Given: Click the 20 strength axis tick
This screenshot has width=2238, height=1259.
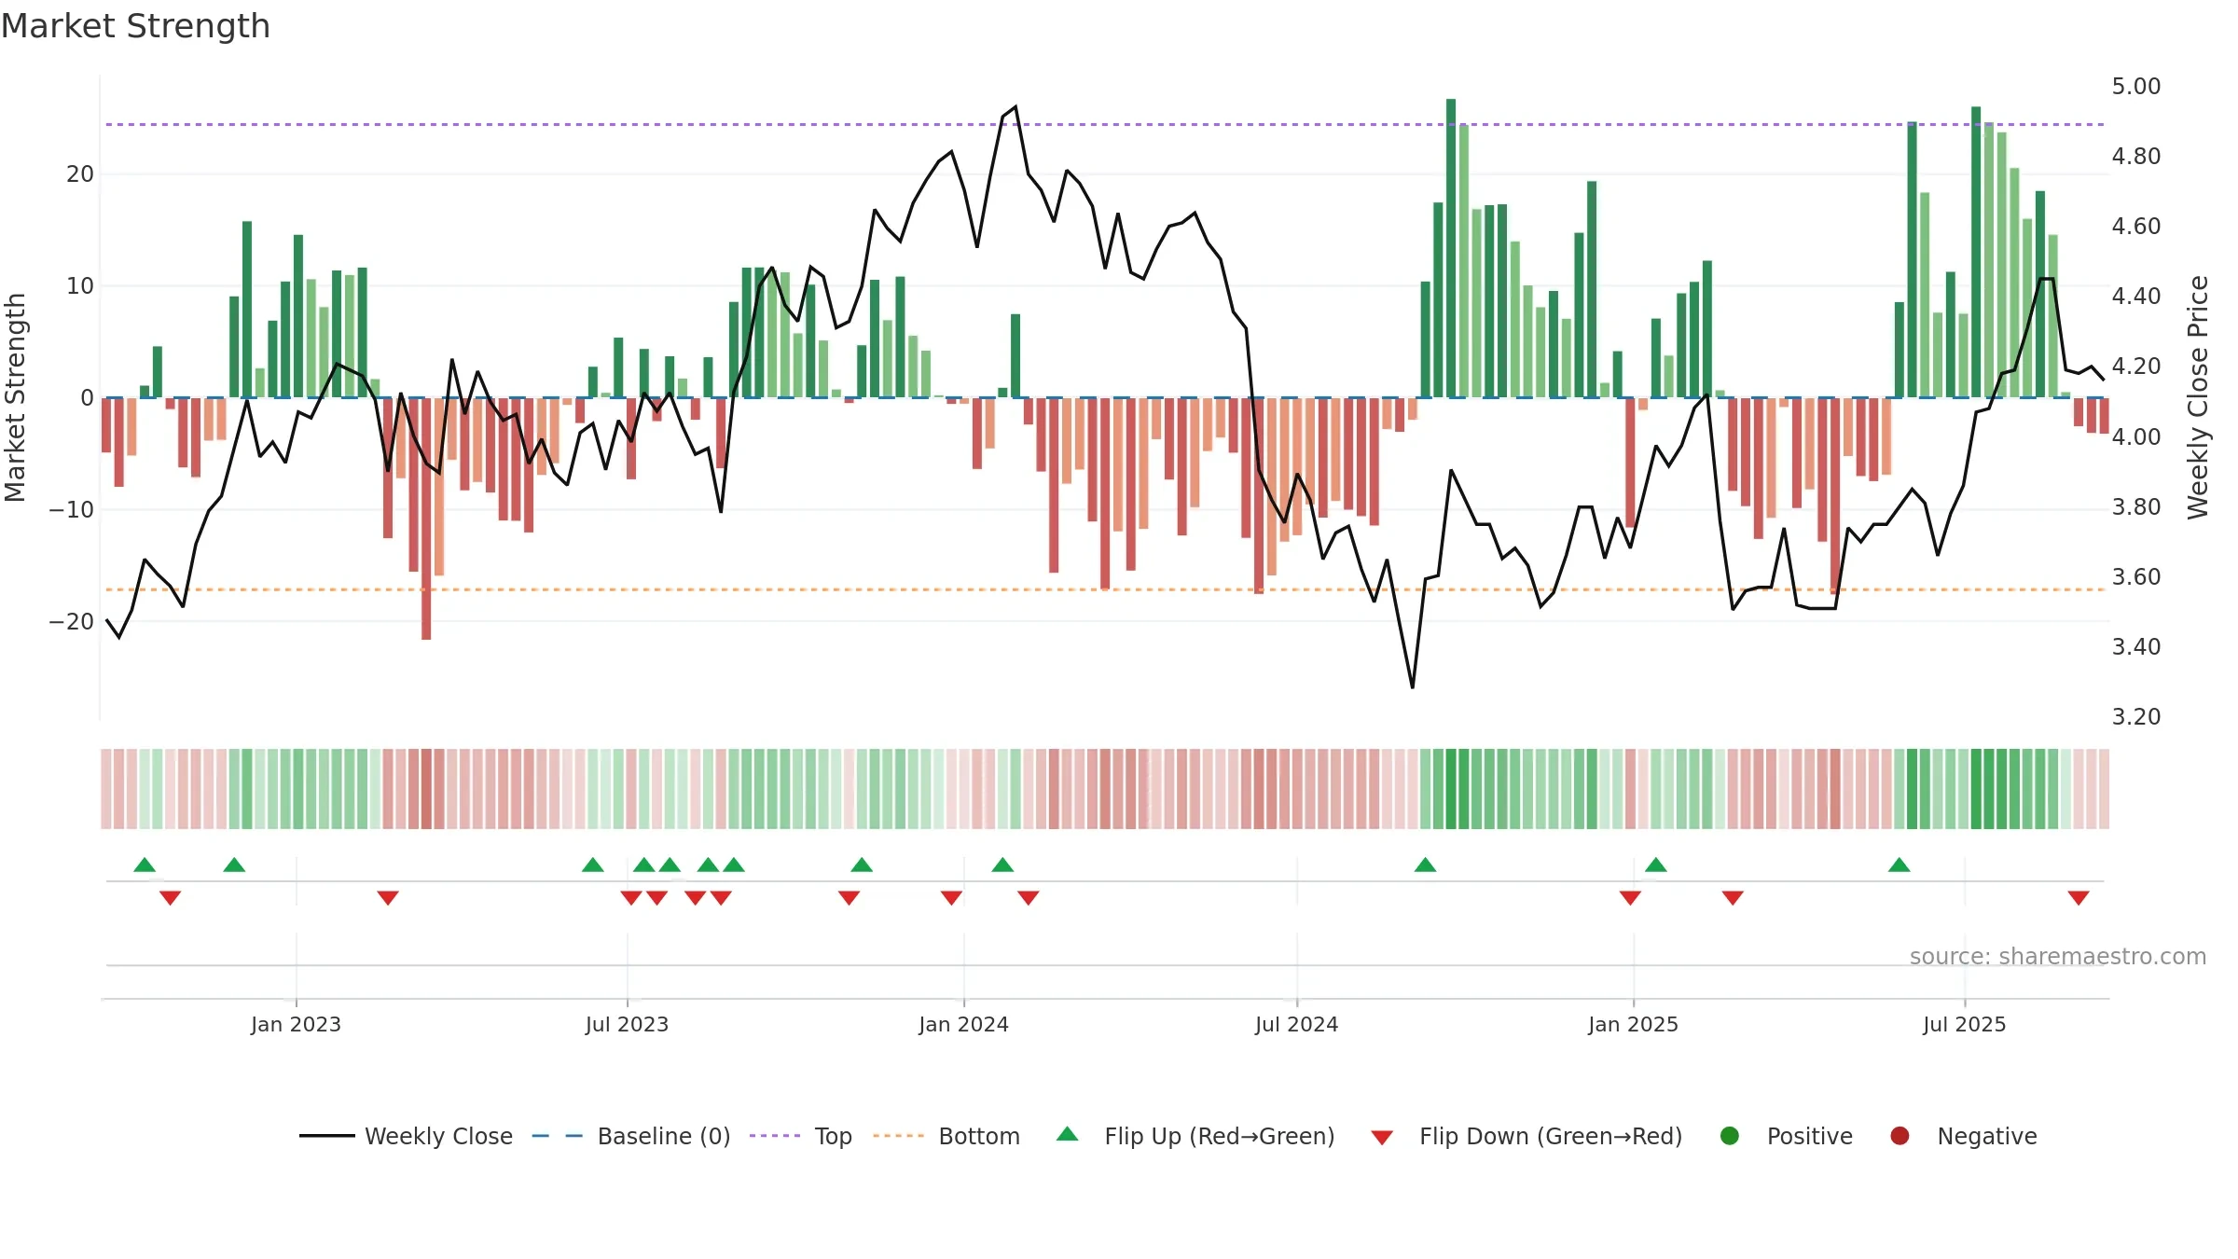Looking at the screenshot, I should click(80, 174).
